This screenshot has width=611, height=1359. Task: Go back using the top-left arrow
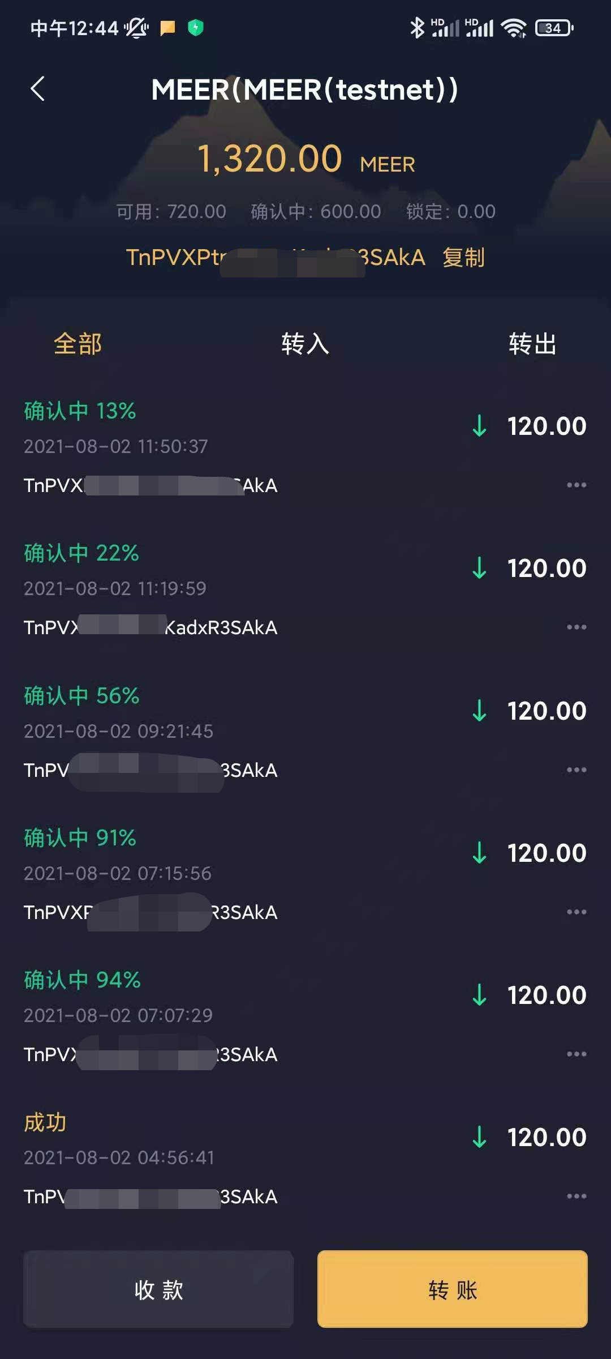(x=37, y=89)
